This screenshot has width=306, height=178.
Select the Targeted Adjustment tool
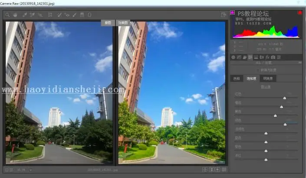(x=40, y=15)
